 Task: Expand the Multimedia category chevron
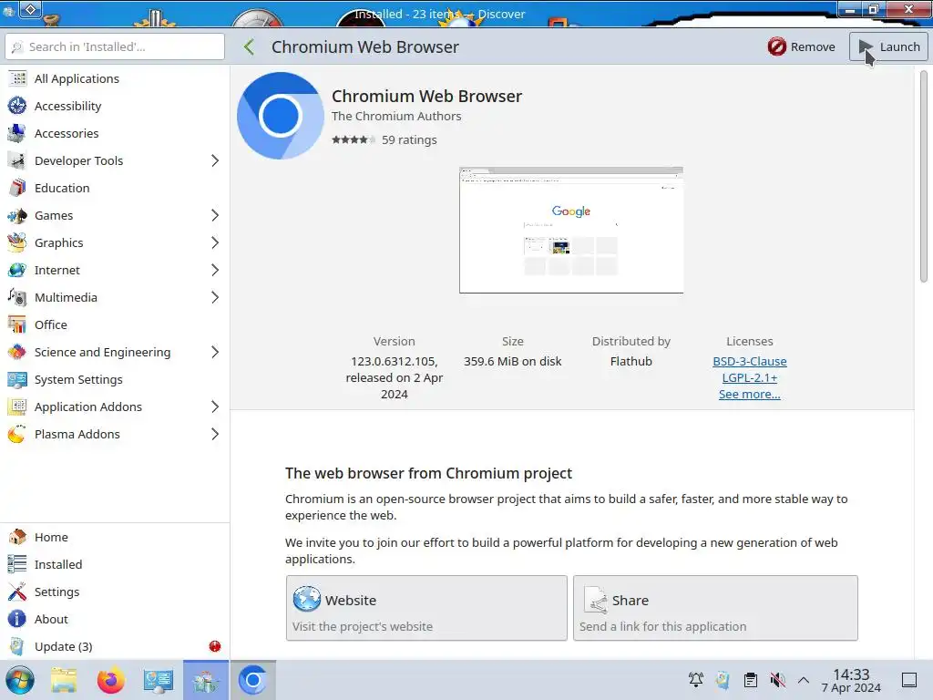click(215, 298)
